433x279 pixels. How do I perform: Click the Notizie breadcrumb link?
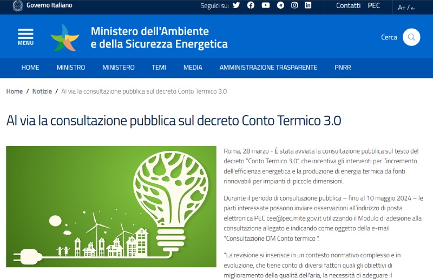click(x=42, y=91)
